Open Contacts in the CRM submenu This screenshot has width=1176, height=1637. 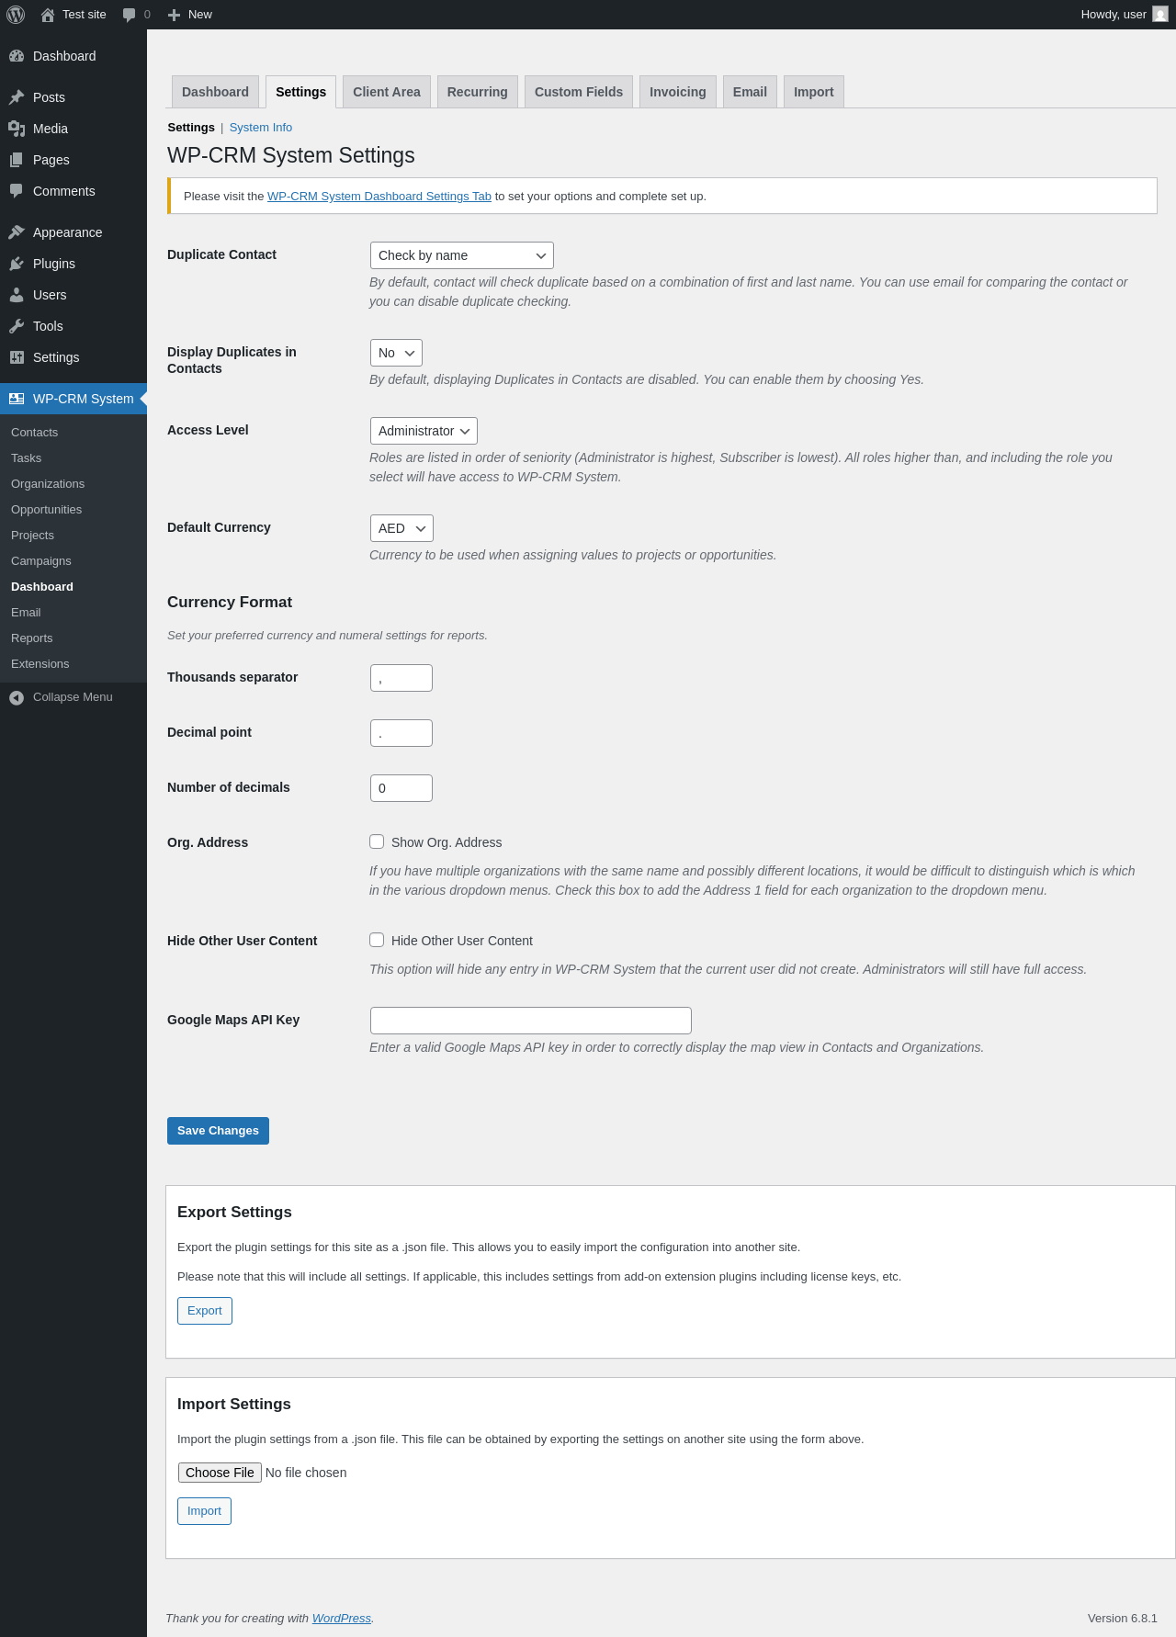tap(73, 433)
